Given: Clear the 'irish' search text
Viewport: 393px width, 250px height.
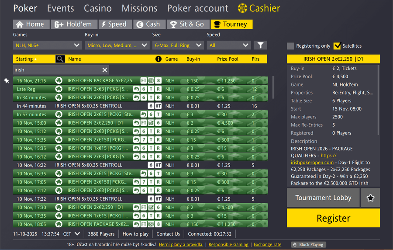Looking at the screenshot, I should click(105, 70).
